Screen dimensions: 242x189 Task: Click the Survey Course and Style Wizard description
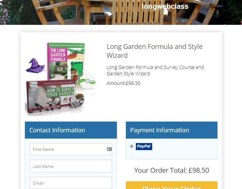click(x=155, y=70)
